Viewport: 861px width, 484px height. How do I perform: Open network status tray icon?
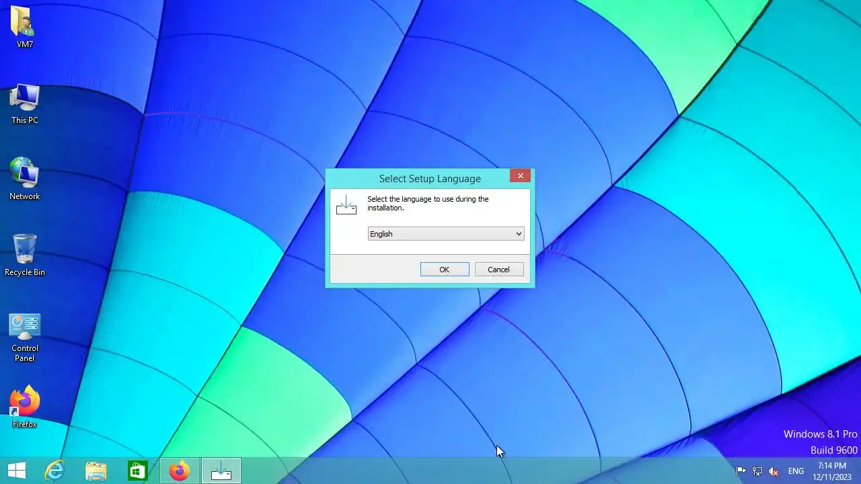click(757, 471)
